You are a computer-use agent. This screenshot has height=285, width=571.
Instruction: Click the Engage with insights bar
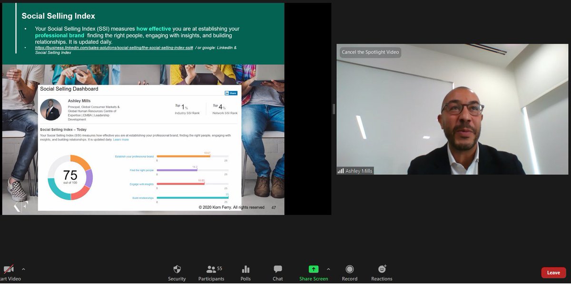point(192,184)
